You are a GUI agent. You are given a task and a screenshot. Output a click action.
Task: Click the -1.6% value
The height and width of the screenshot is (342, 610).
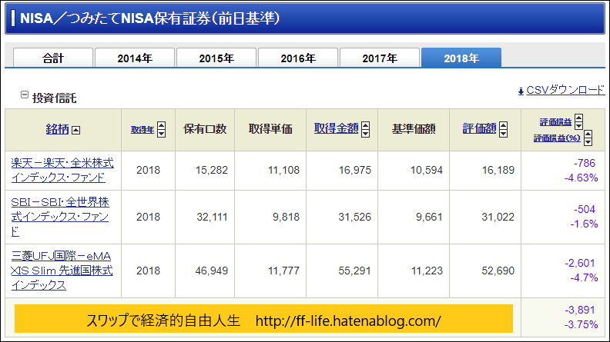coord(584,224)
